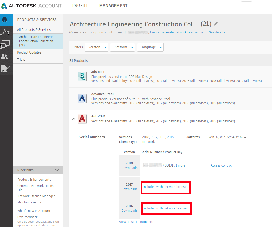Image resolution: width=272 pixels, height=227 pixels.
Task: Open the user management people icon
Action: [4, 56]
